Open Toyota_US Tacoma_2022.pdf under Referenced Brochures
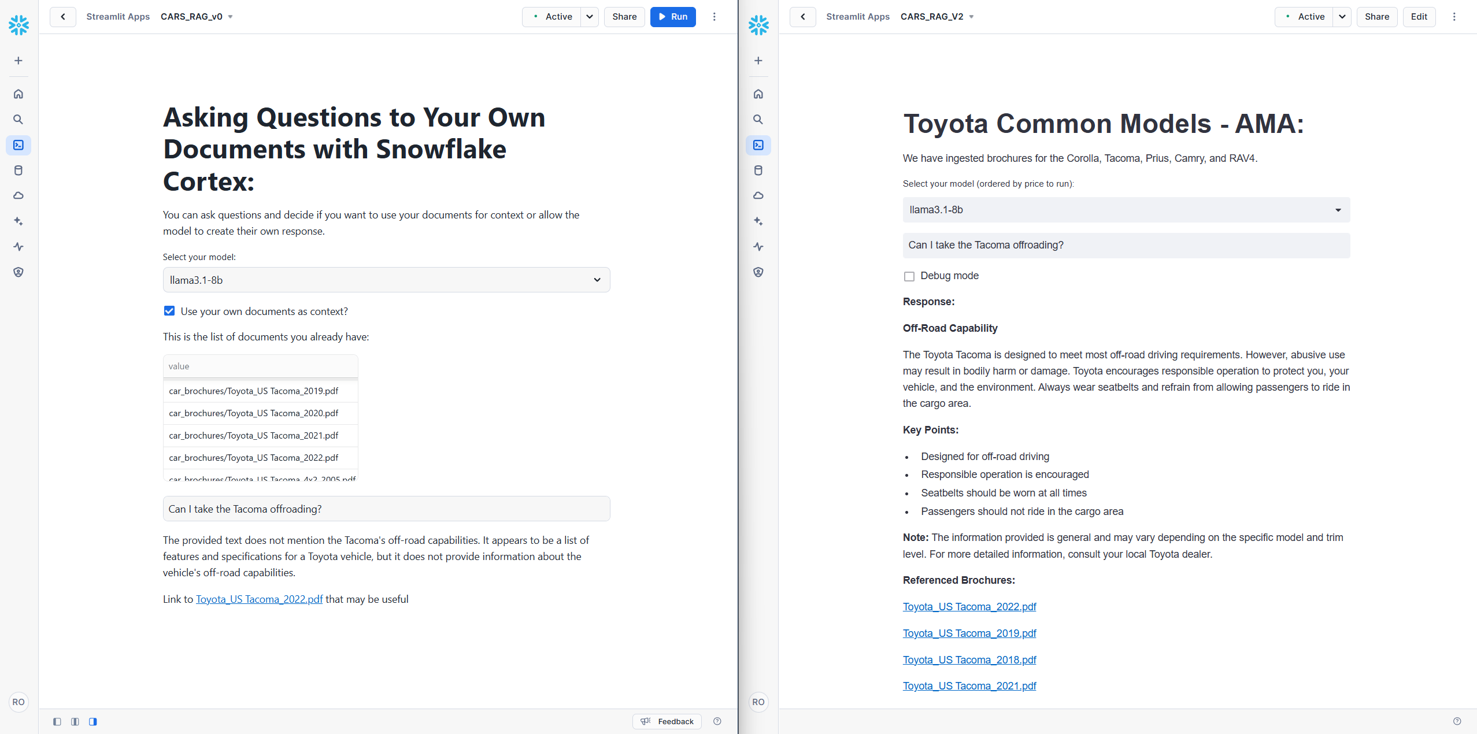1477x734 pixels. pos(969,607)
